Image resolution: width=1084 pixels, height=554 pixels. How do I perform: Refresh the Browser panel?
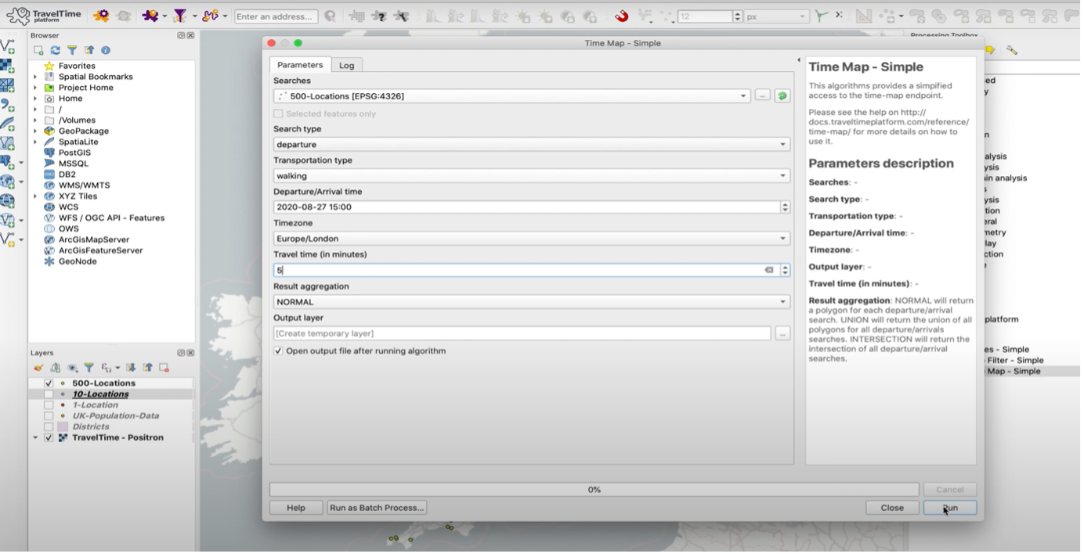[x=55, y=50]
